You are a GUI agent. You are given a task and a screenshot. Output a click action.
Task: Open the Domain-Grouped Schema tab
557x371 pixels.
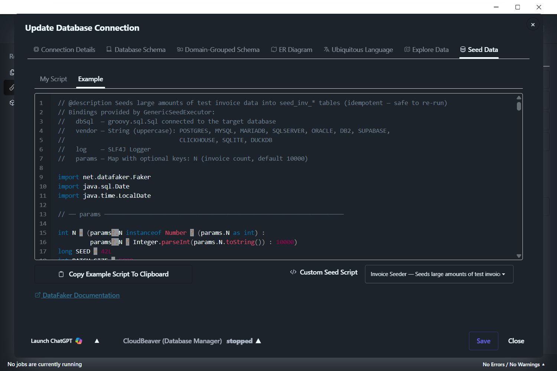coord(218,50)
